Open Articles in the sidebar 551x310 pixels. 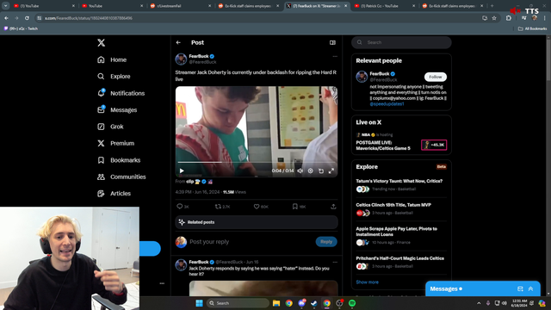click(114, 193)
